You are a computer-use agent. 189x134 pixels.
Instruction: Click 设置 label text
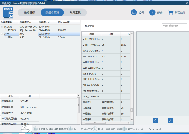141,13
